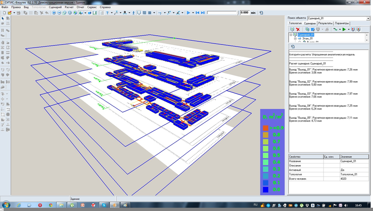Click the red >=0.9 density legend swatch
This screenshot has width=373, height=211.
click(265, 128)
